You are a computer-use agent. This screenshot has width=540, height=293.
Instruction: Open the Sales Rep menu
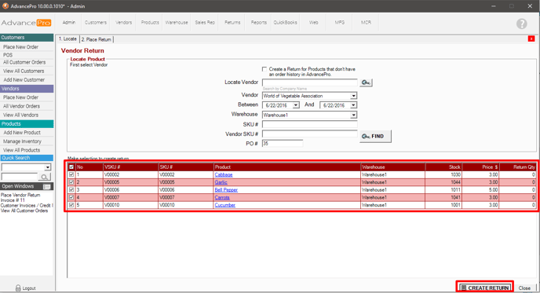tap(205, 23)
